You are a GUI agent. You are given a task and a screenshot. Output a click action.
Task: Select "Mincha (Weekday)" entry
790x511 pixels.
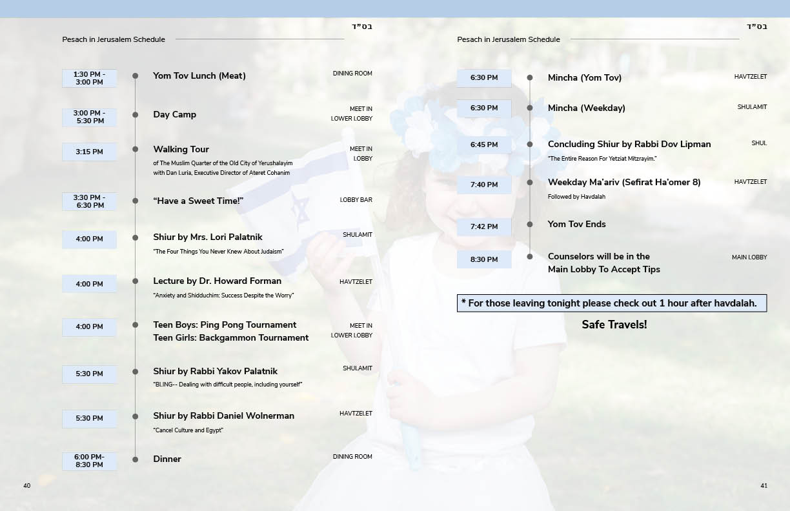[587, 108]
